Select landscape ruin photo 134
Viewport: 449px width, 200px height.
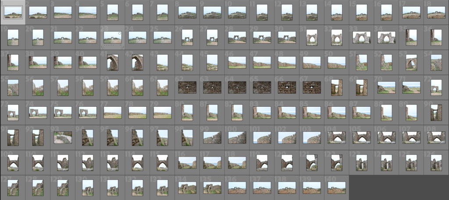tap(187, 187)
